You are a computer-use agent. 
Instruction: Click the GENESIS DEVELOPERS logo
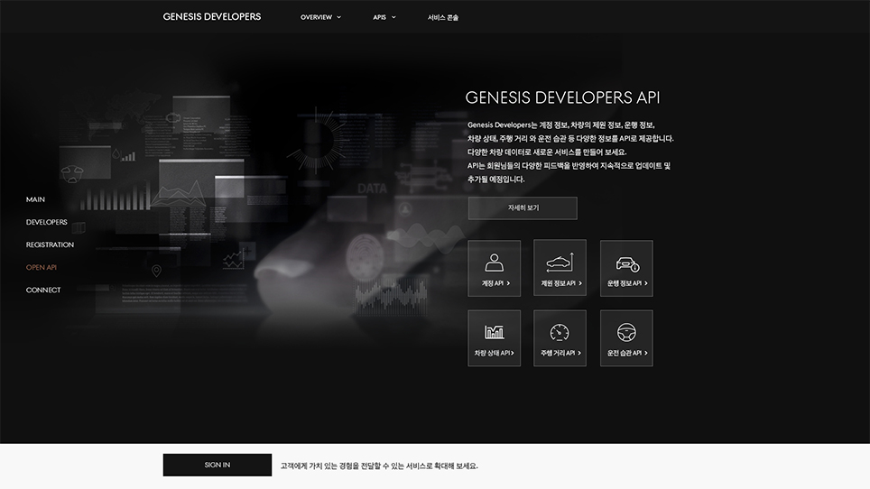pos(212,16)
